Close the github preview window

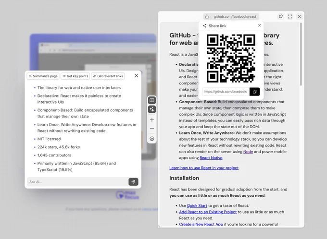(x=299, y=16)
